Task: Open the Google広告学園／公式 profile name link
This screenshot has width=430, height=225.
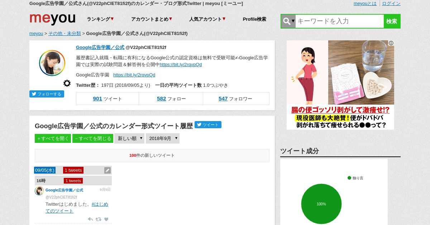Action: tap(100, 47)
